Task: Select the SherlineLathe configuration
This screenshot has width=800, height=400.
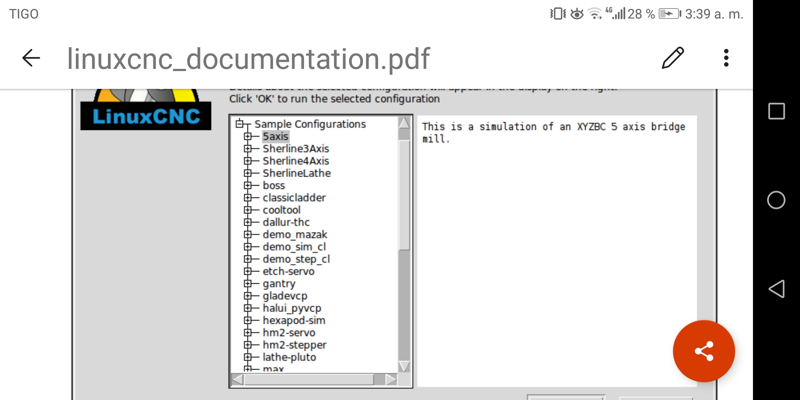Action: [297, 173]
